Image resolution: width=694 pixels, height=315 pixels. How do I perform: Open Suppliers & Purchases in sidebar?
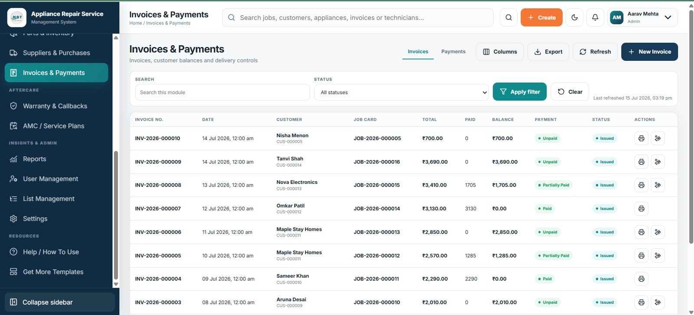click(56, 53)
